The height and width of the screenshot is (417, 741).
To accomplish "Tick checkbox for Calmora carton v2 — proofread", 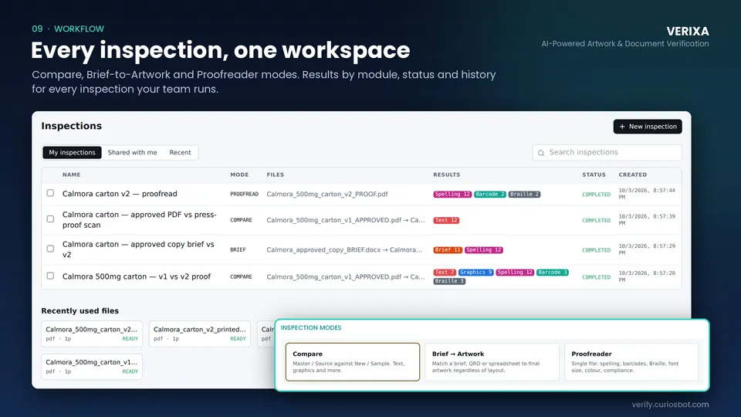I will pos(51,193).
